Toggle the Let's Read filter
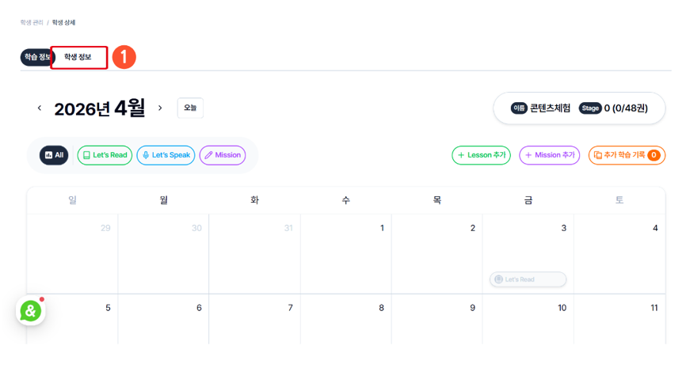 tap(105, 155)
